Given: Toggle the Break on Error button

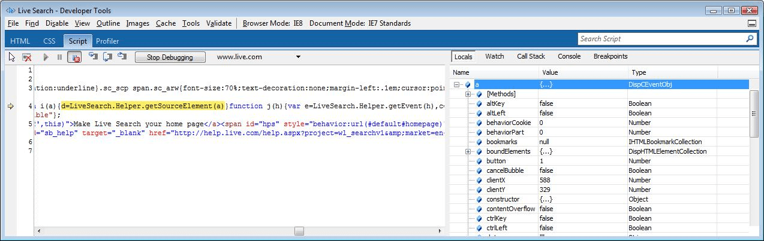Looking at the screenshot, I should pos(74,57).
